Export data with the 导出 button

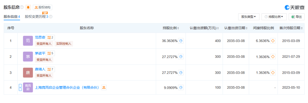pos(296,17)
